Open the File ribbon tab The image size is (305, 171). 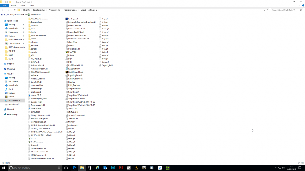point(4,5)
